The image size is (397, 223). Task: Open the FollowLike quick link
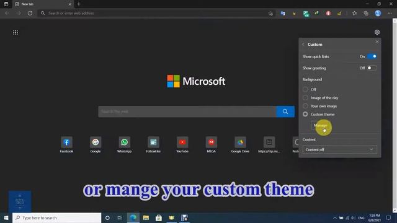[153, 145]
